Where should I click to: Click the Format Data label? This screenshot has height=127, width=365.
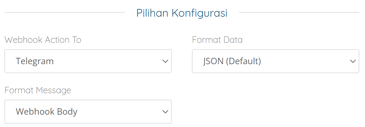coord(217,40)
